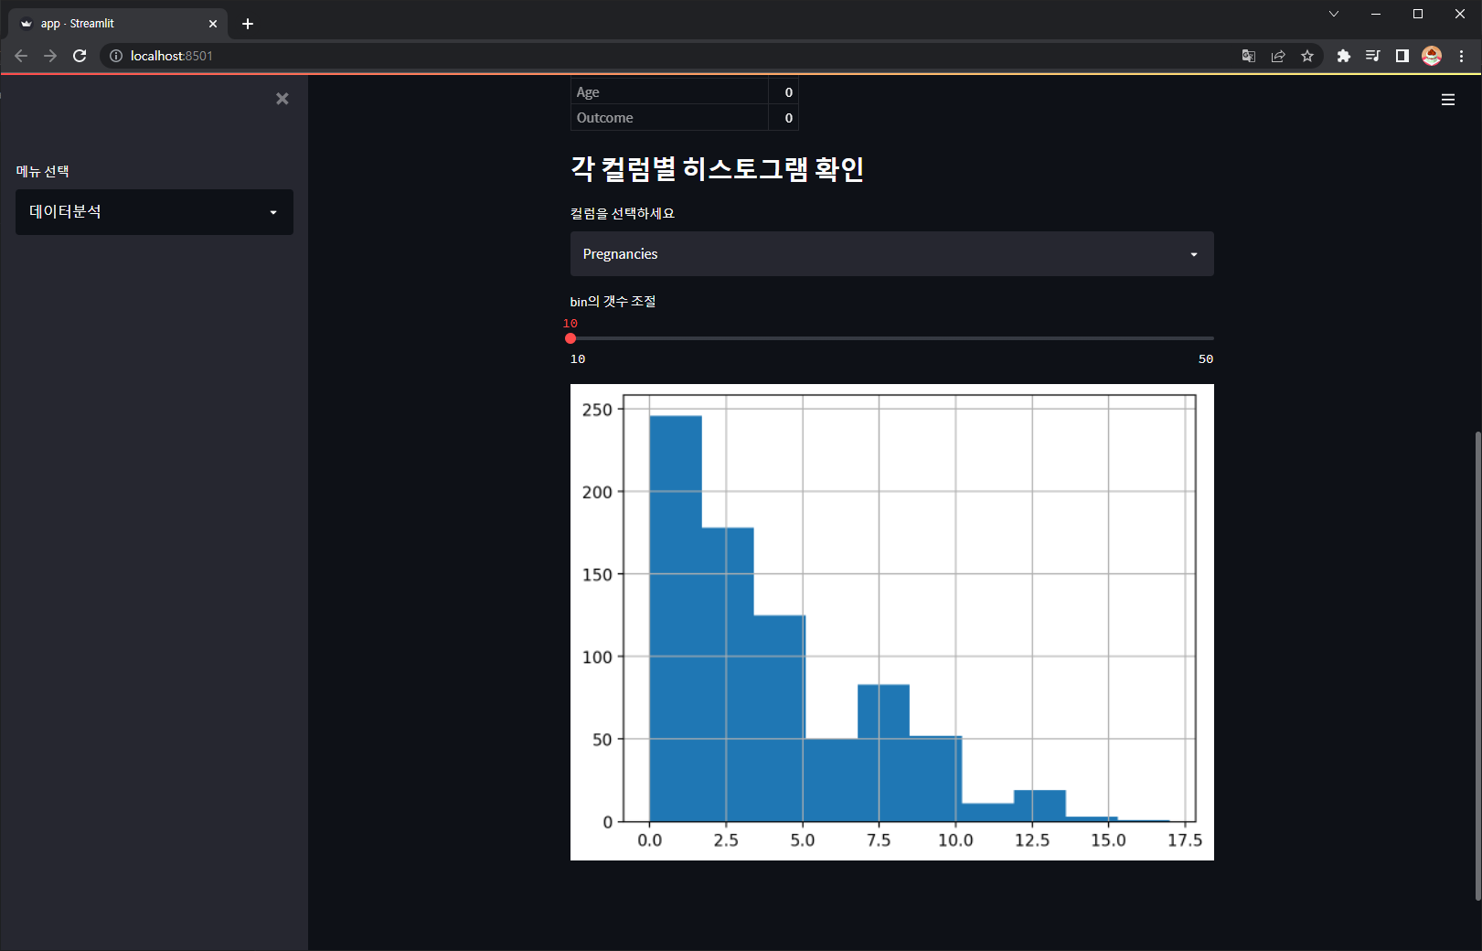This screenshot has height=951, width=1482.
Task: Click the bin의 갯수 조절 label
Action: [x=613, y=301]
